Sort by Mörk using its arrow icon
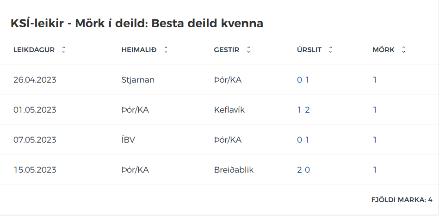The image size is (439, 216). 403,50
